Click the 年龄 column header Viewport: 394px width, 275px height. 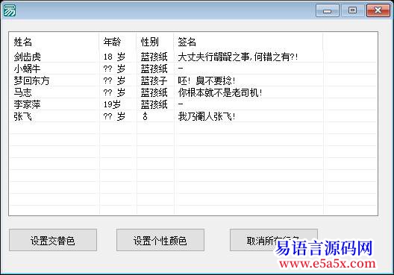[x=118, y=42]
